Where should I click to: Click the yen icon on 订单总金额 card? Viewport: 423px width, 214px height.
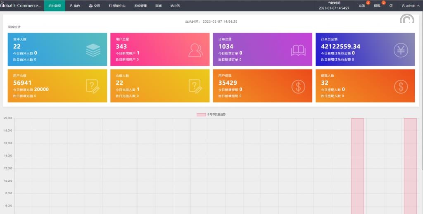(x=401, y=50)
